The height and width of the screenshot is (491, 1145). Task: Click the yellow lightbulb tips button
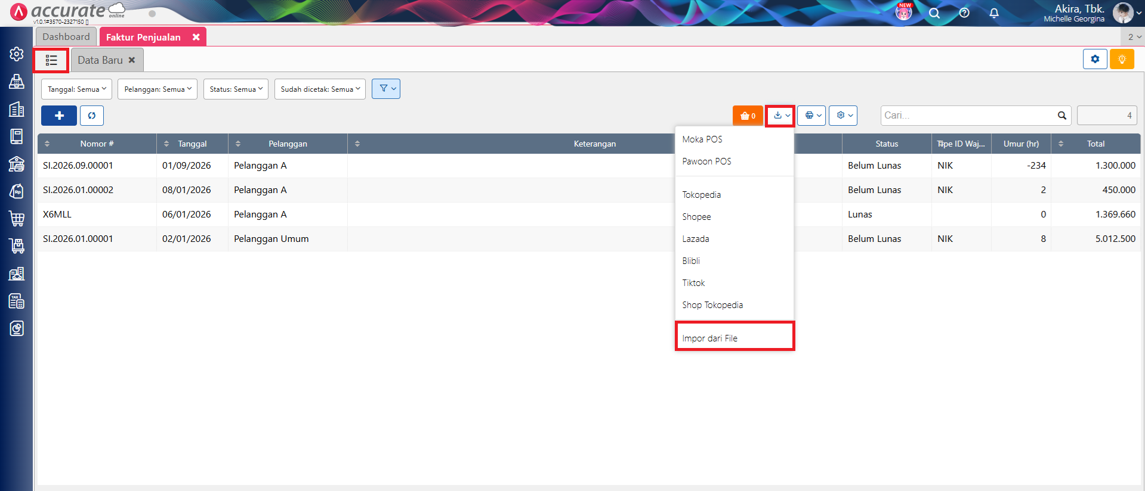pyautogui.click(x=1122, y=59)
